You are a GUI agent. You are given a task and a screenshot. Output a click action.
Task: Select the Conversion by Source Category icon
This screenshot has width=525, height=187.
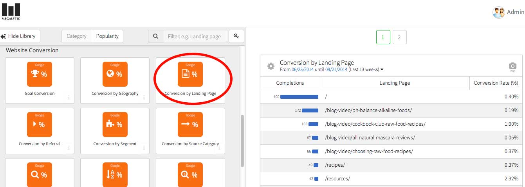coord(190,125)
